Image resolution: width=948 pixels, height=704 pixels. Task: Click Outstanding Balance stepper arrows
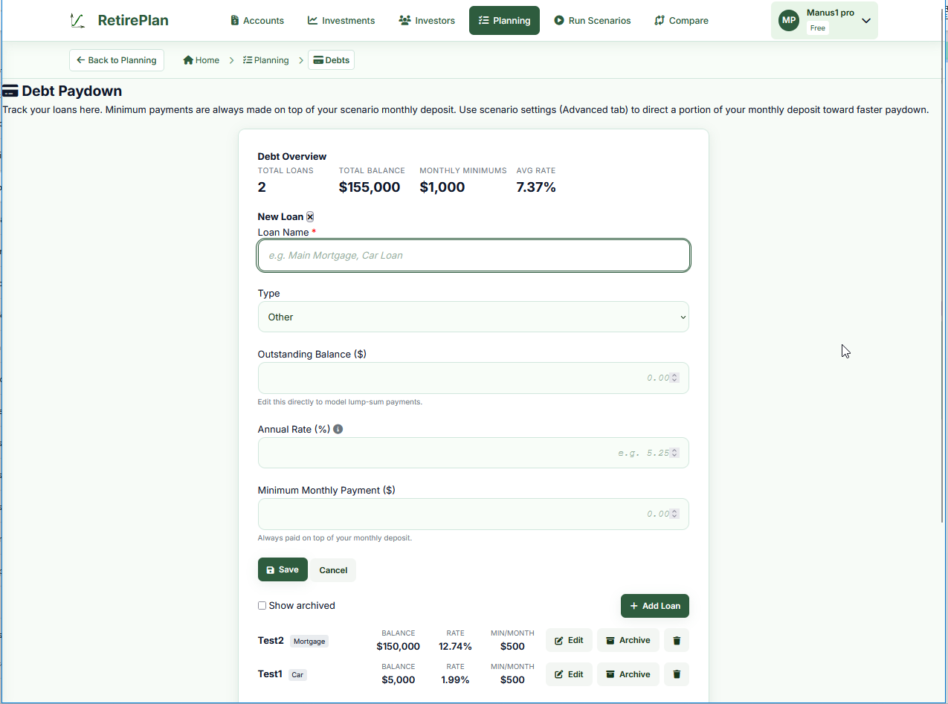(x=674, y=378)
